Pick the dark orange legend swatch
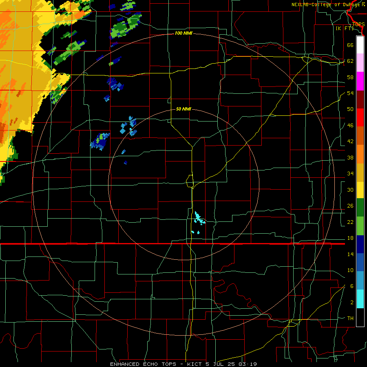The height and width of the screenshot is (367, 367). pos(360,136)
